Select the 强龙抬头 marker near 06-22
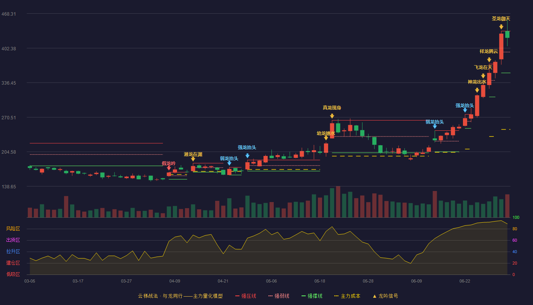The width and height of the screenshot is (533, 305). pos(465,110)
